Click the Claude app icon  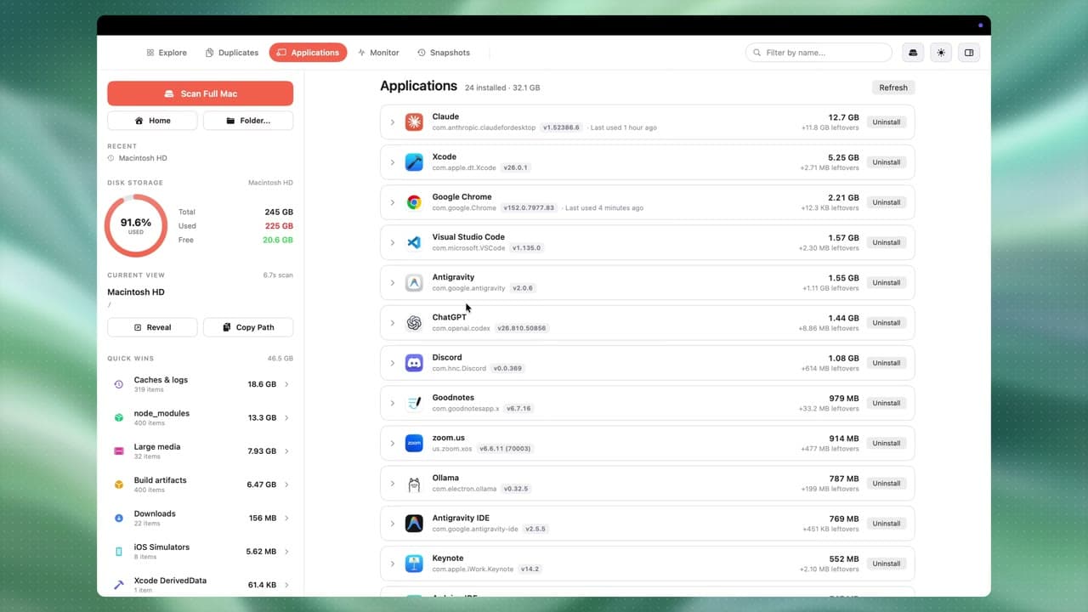coord(414,122)
